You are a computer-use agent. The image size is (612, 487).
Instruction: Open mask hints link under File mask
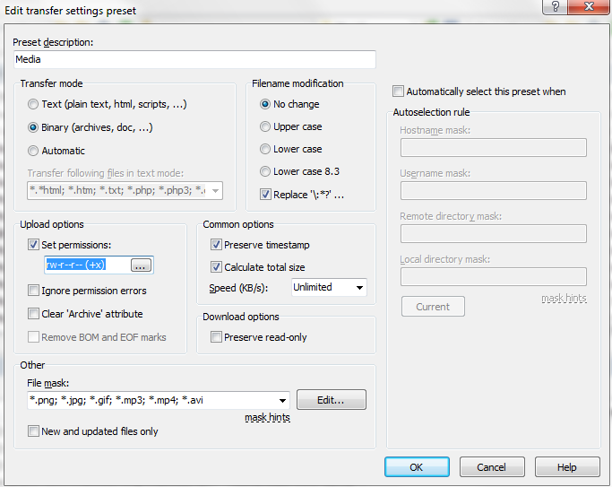click(267, 418)
